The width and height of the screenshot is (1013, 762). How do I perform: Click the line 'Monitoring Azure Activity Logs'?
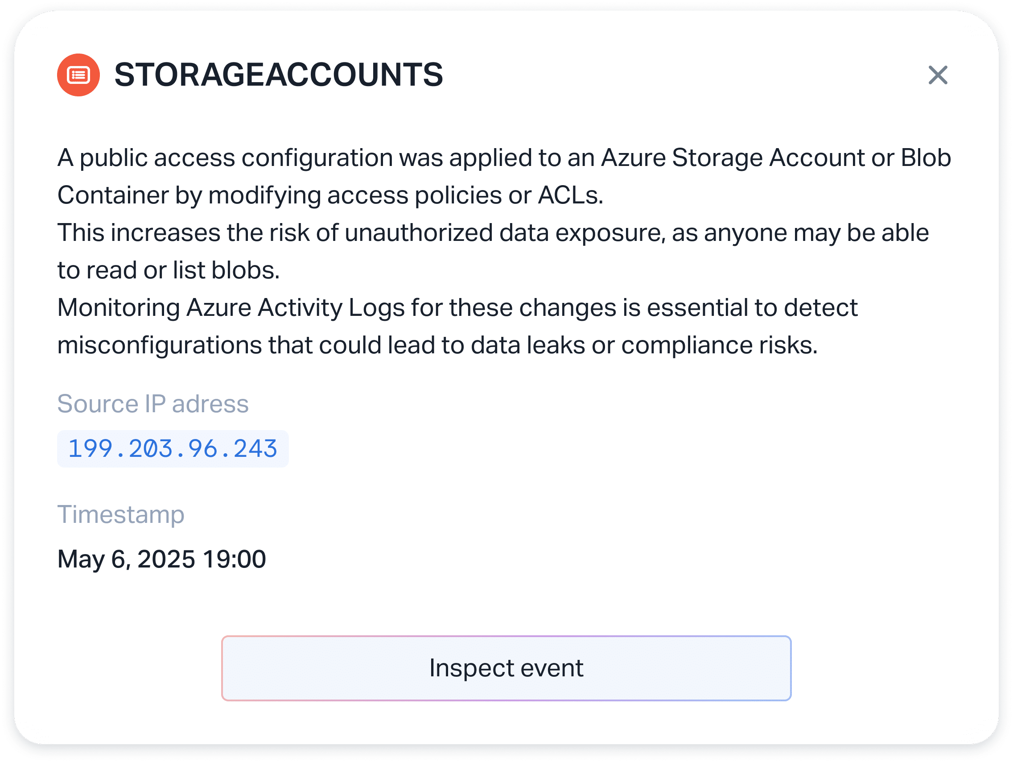click(x=457, y=308)
